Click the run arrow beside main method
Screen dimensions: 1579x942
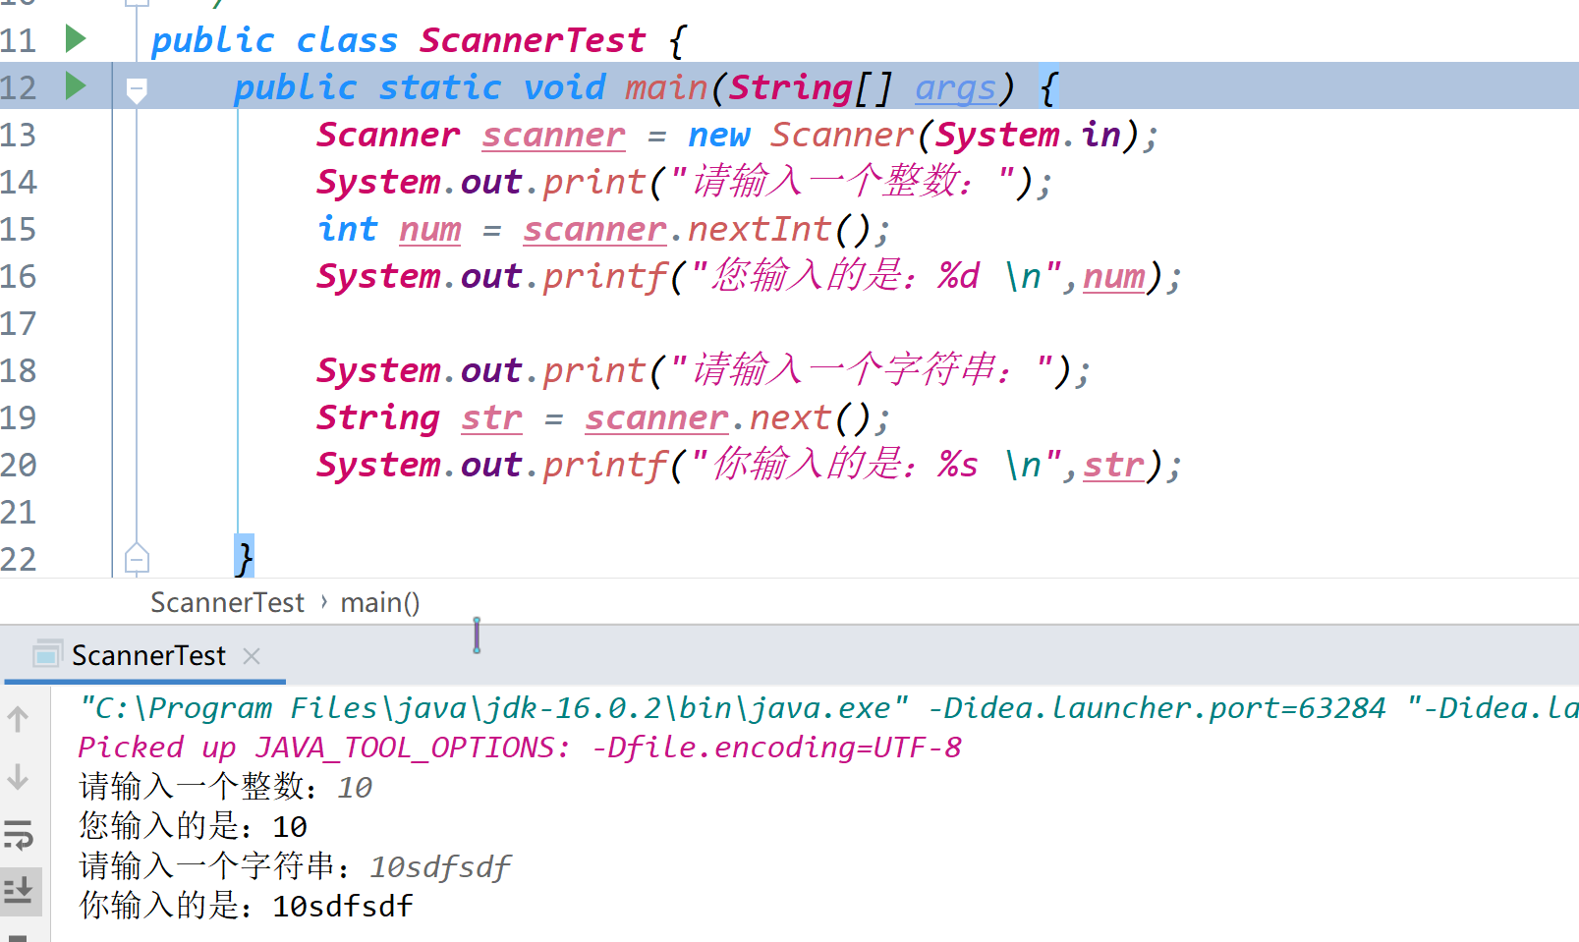[75, 85]
